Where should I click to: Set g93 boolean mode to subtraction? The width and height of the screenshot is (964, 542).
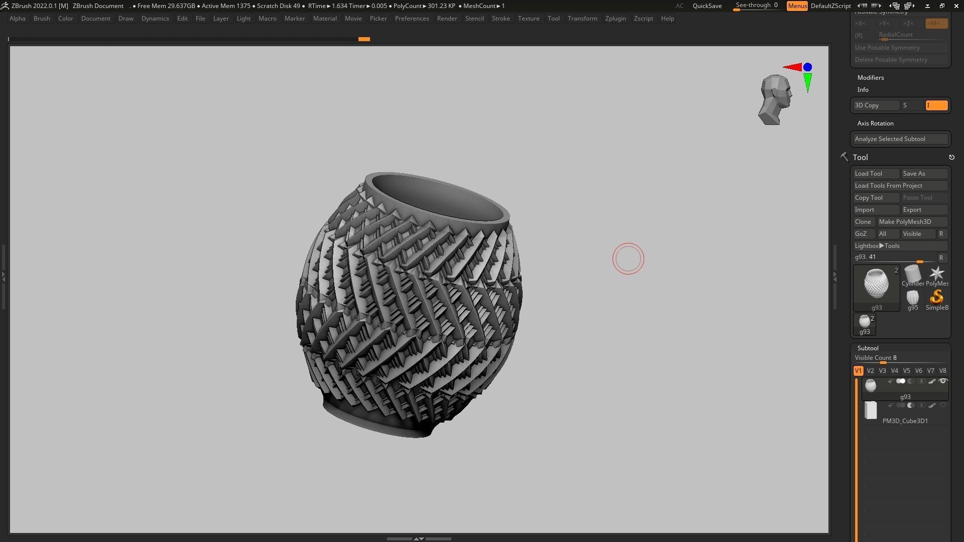click(911, 381)
